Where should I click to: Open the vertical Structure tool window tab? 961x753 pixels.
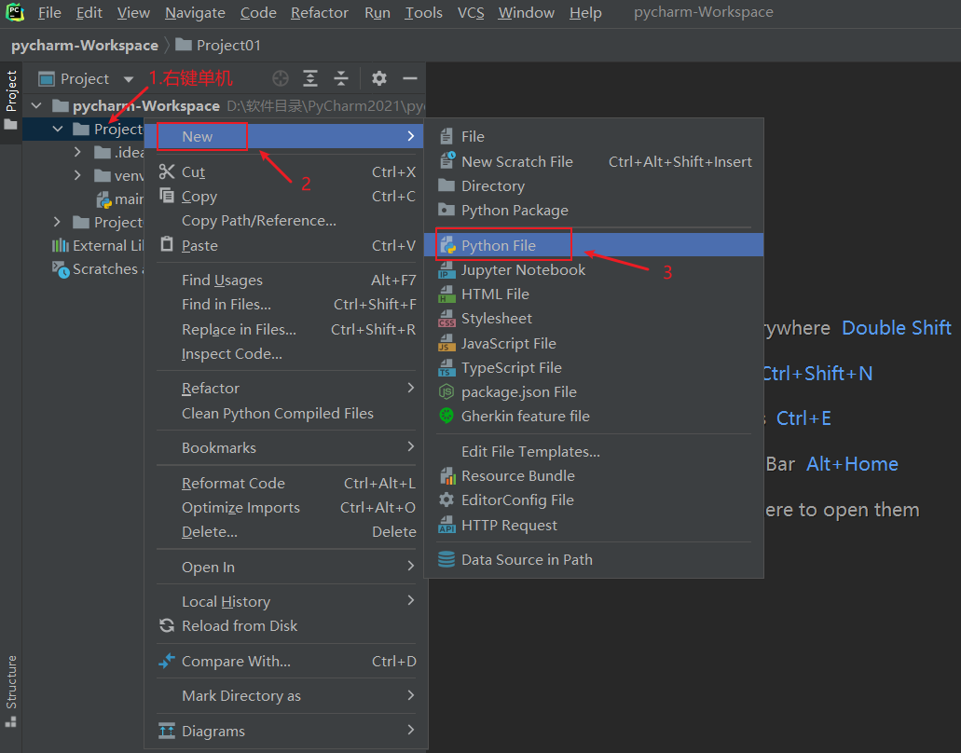click(11, 691)
